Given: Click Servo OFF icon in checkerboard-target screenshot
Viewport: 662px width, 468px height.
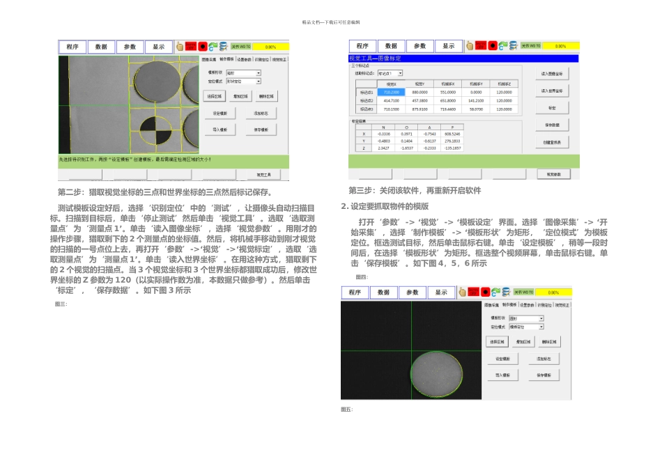Looking at the screenshot, I should (191, 47).
